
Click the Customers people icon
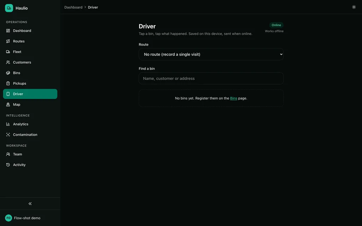[x=8, y=62]
